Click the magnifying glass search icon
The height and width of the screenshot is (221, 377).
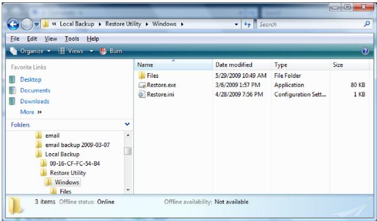pyautogui.click(x=367, y=24)
